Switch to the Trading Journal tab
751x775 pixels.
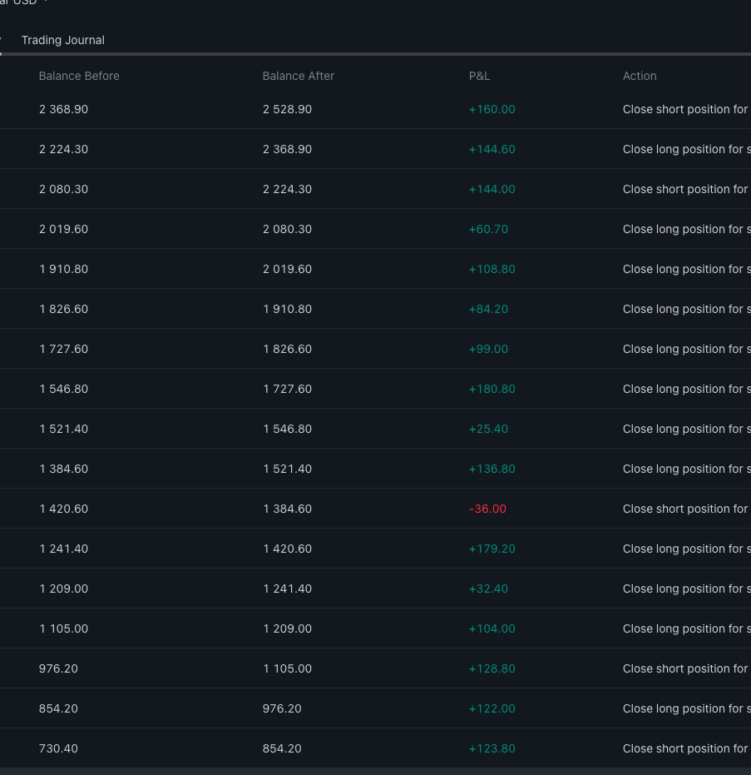[x=62, y=39]
